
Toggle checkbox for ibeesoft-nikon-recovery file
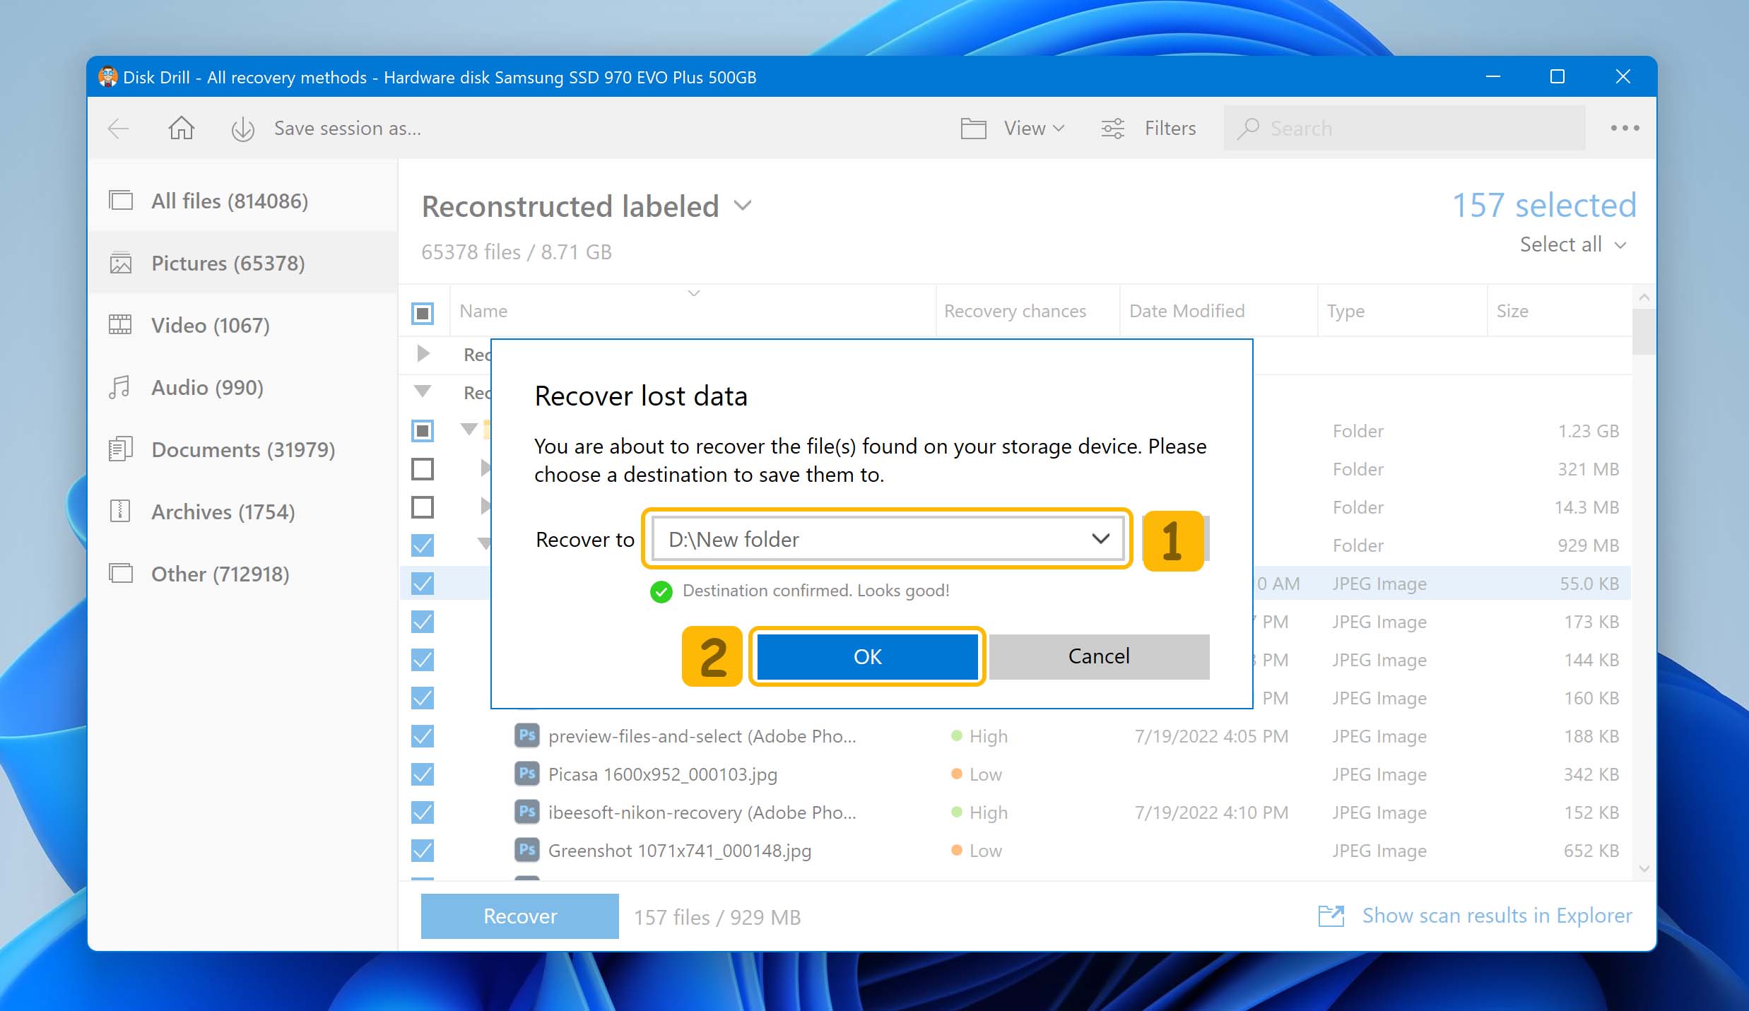point(424,812)
